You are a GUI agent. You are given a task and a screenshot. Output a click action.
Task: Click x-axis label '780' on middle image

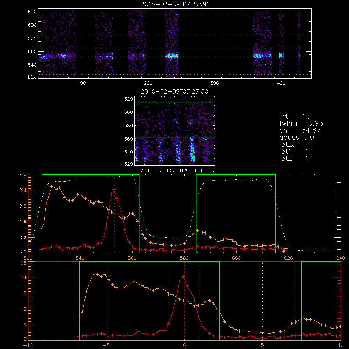pos(158,171)
